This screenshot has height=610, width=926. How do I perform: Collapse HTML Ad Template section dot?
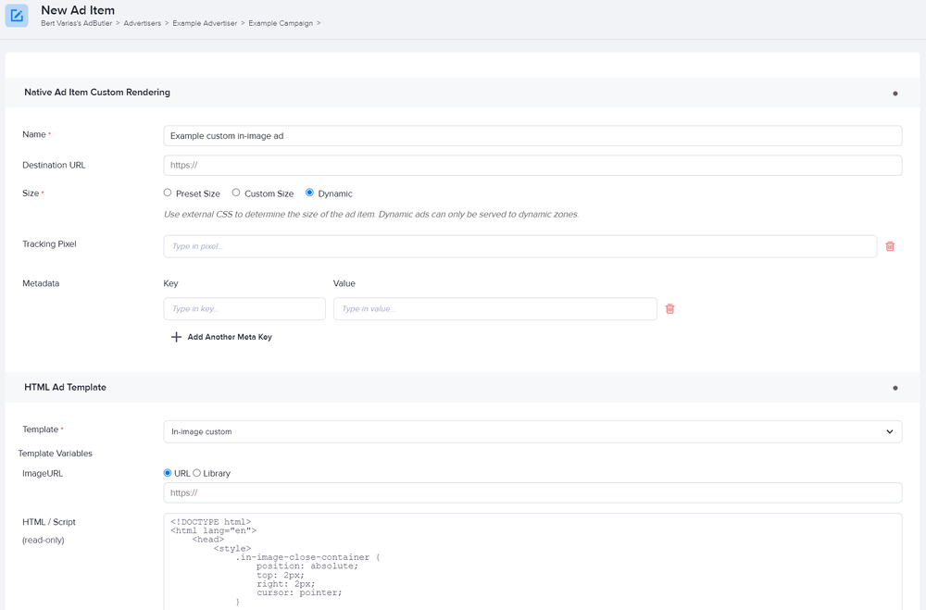point(895,388)
